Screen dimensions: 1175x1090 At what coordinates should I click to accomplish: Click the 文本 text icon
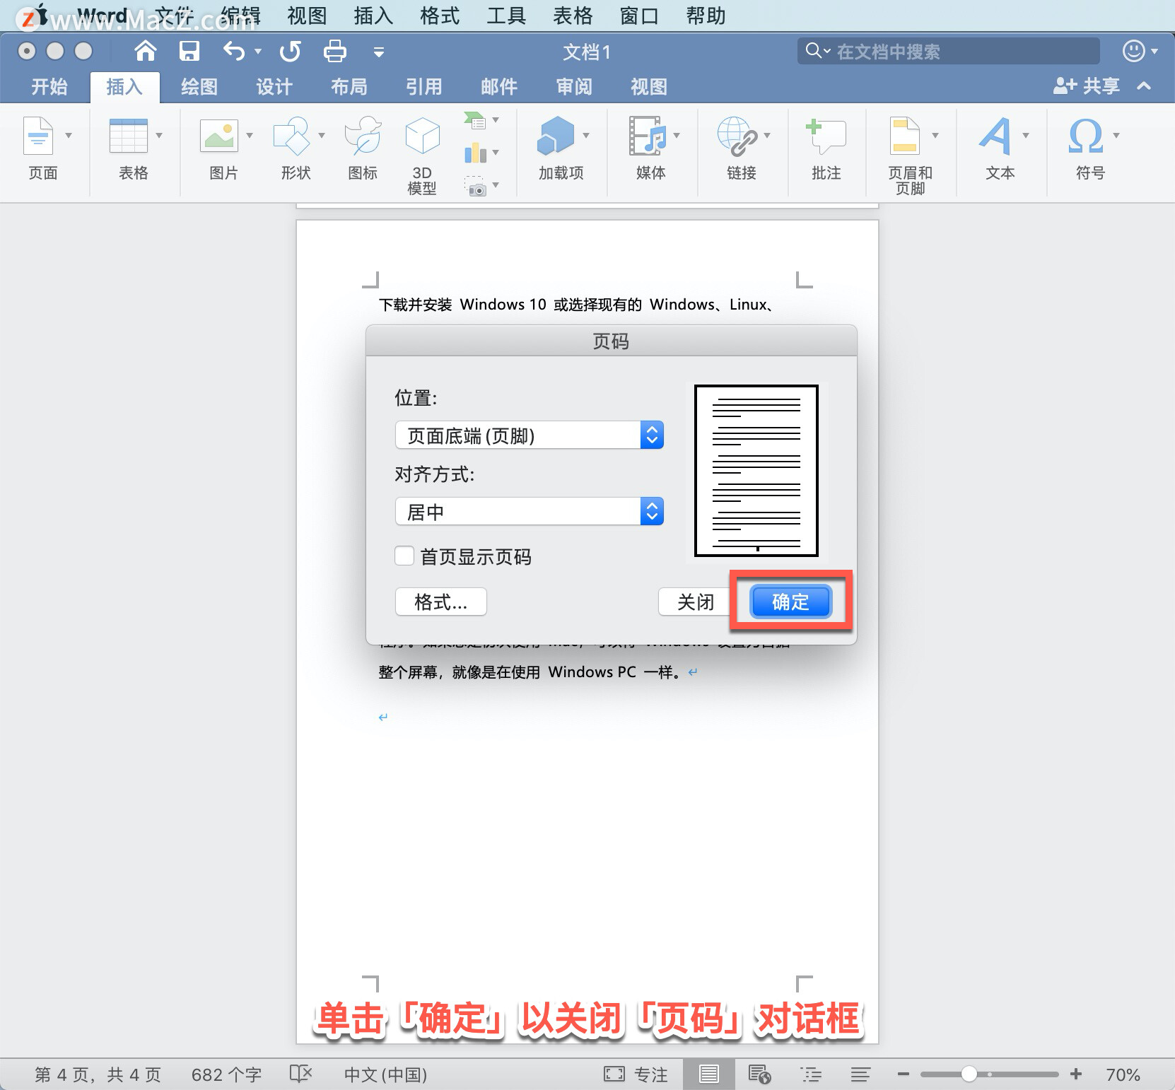click(996, 136)
